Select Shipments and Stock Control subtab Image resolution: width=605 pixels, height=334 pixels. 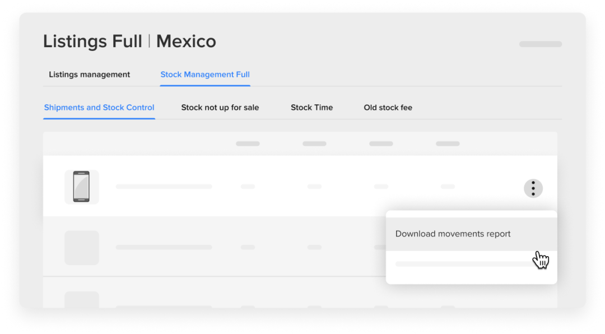pos(99,108)
